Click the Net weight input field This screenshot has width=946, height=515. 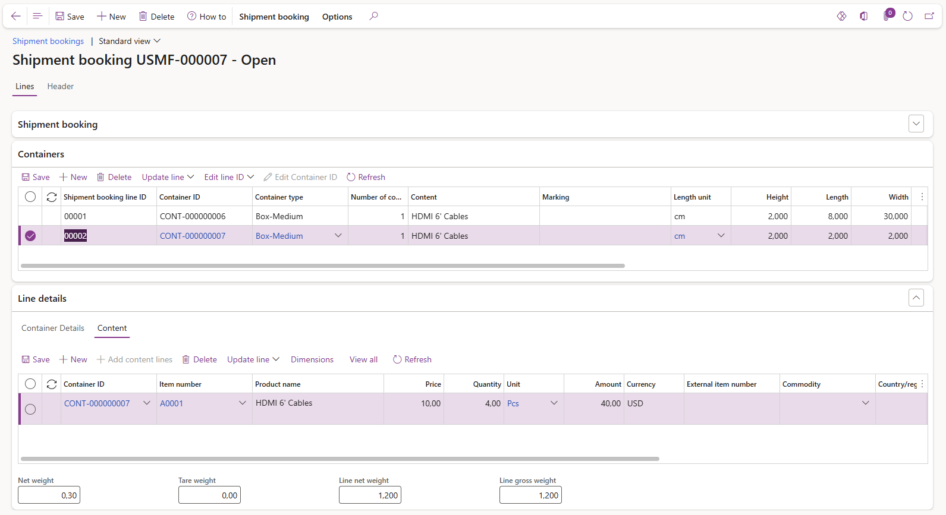49,495
